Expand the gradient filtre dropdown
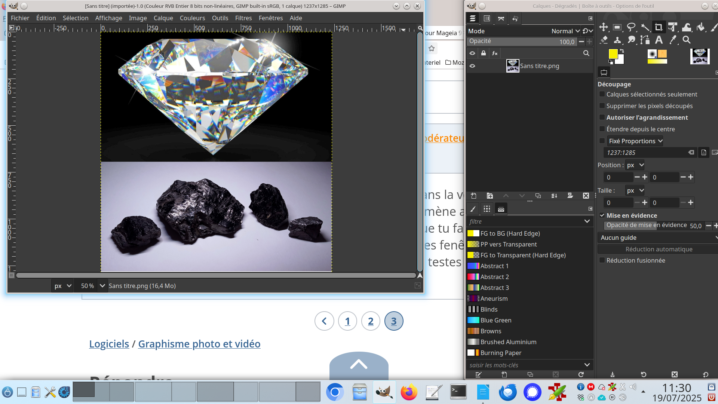Screen dimensions: 718x404 point(587,221)
